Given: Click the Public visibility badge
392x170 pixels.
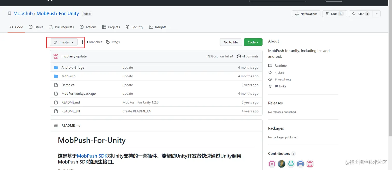Looking at the screenshot, I should point(87,14).
